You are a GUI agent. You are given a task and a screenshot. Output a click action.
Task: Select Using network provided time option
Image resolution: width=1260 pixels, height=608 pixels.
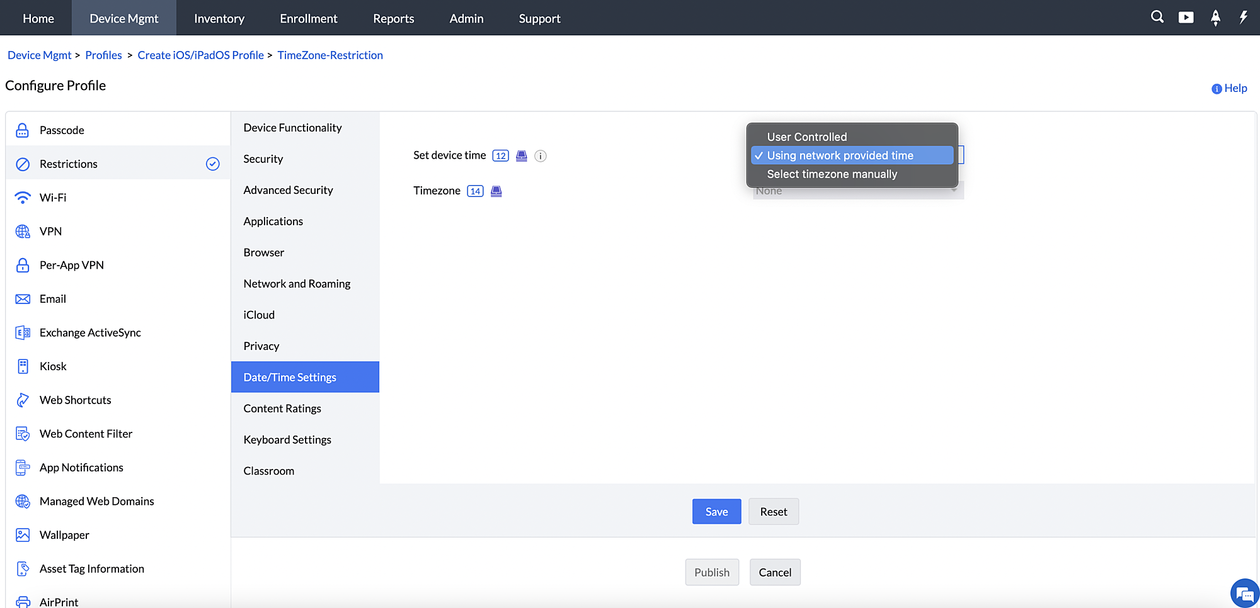840,155
